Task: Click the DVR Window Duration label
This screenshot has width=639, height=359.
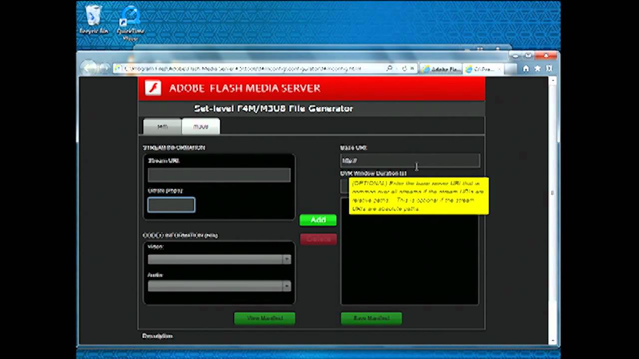Action: (x=373, y=173)
